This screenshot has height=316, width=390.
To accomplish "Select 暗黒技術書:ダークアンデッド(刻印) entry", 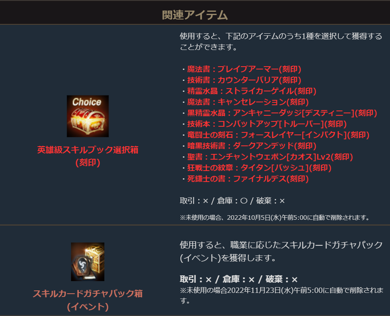I will click(251, 146).
